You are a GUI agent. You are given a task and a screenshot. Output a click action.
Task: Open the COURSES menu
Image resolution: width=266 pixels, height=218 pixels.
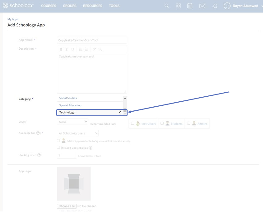pyautogui.click(x=49, y=6)
